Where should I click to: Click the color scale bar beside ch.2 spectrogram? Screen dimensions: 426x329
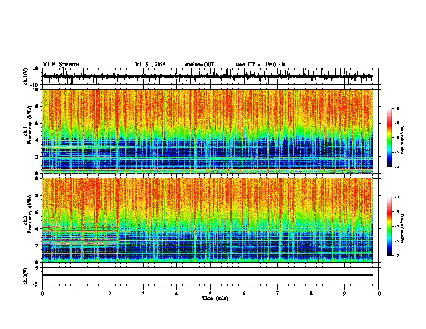coord(389,226)
